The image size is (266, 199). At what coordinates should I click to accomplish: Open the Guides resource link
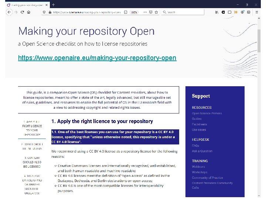click(x=197, y=119)
